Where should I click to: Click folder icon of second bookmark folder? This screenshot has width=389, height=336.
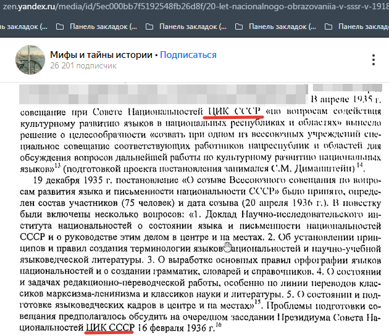point(60,27)
